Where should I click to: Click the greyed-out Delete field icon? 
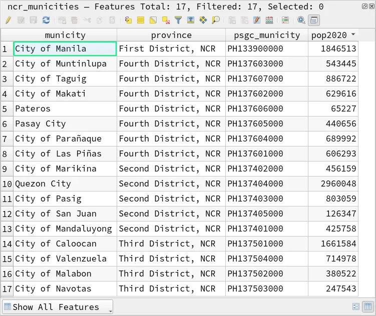click(x=244, y=20)
